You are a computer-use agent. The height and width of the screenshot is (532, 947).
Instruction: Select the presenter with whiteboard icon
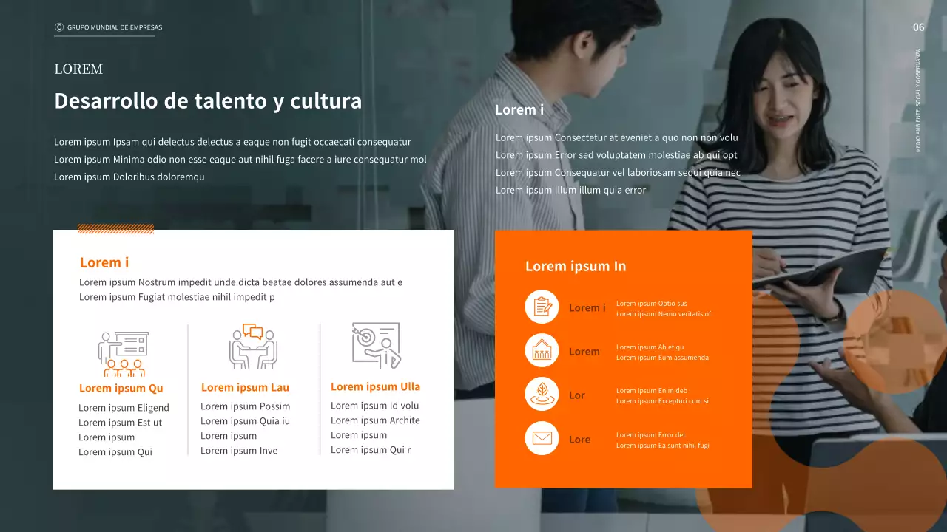click(124, 354)
